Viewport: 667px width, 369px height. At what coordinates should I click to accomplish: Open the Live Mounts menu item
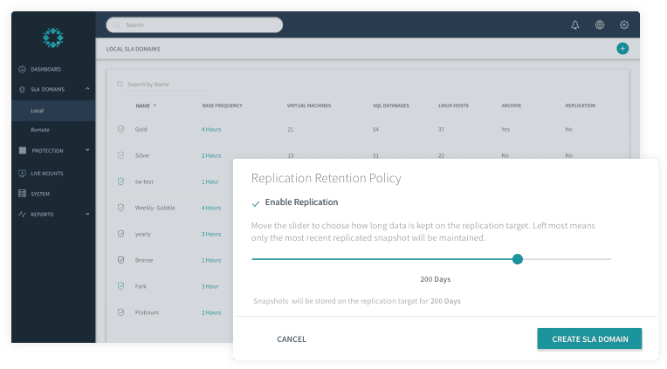click(x=48, y=174)
